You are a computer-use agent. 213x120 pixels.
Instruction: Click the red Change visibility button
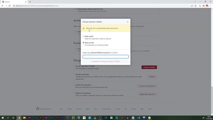coord(149,67)
